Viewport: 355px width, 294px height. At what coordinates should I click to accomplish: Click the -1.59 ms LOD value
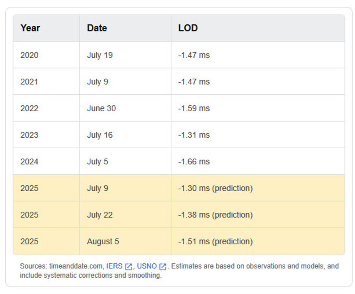(x=194, y=108)
